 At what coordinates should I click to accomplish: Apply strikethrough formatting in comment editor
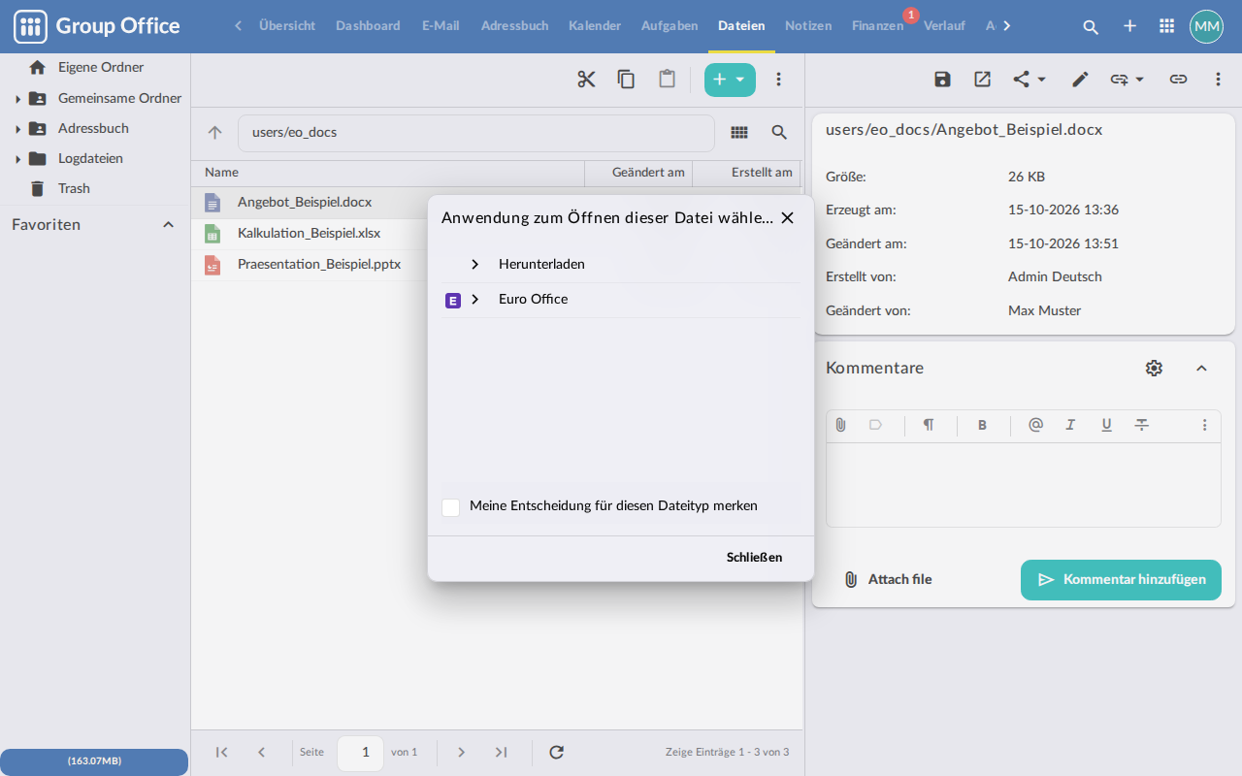point(1142,425)
